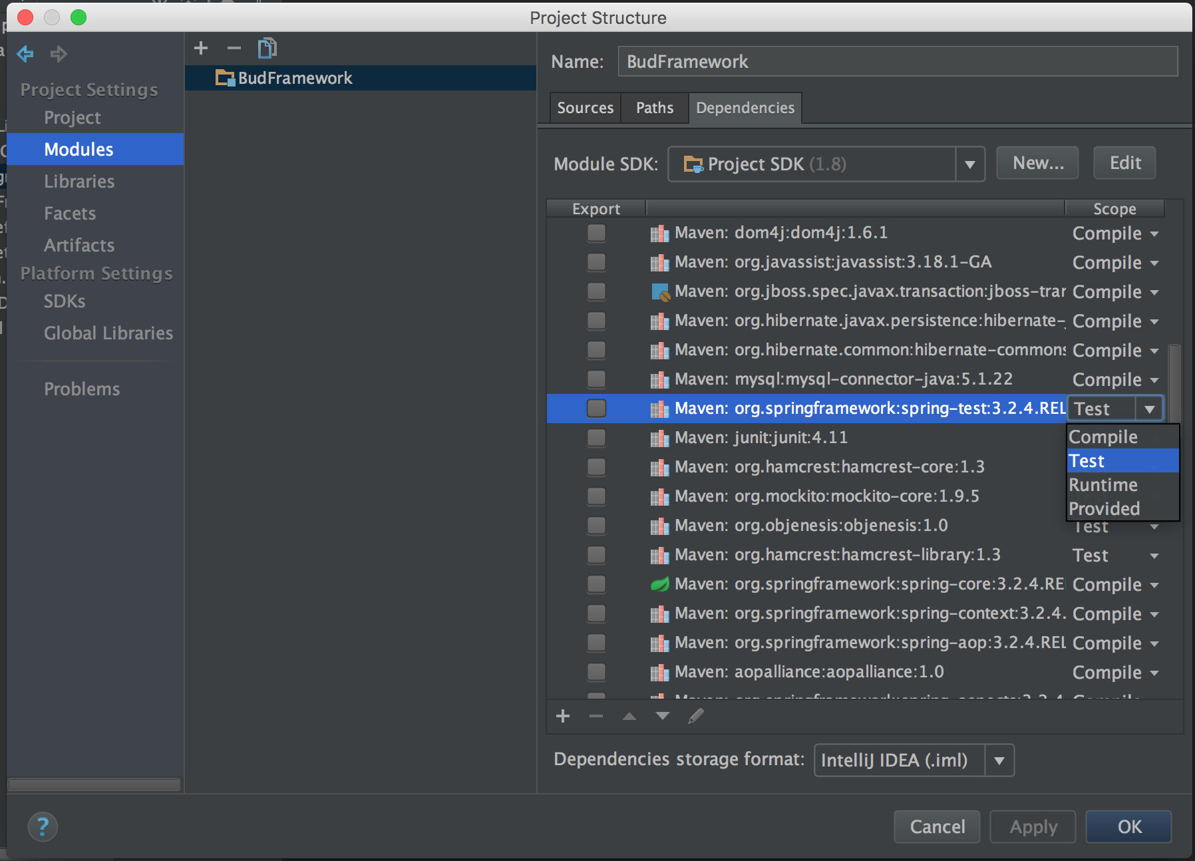Screen dimensions: 1195x861
Task: Click the Cancel button
Action: click(x=937, y=827)
